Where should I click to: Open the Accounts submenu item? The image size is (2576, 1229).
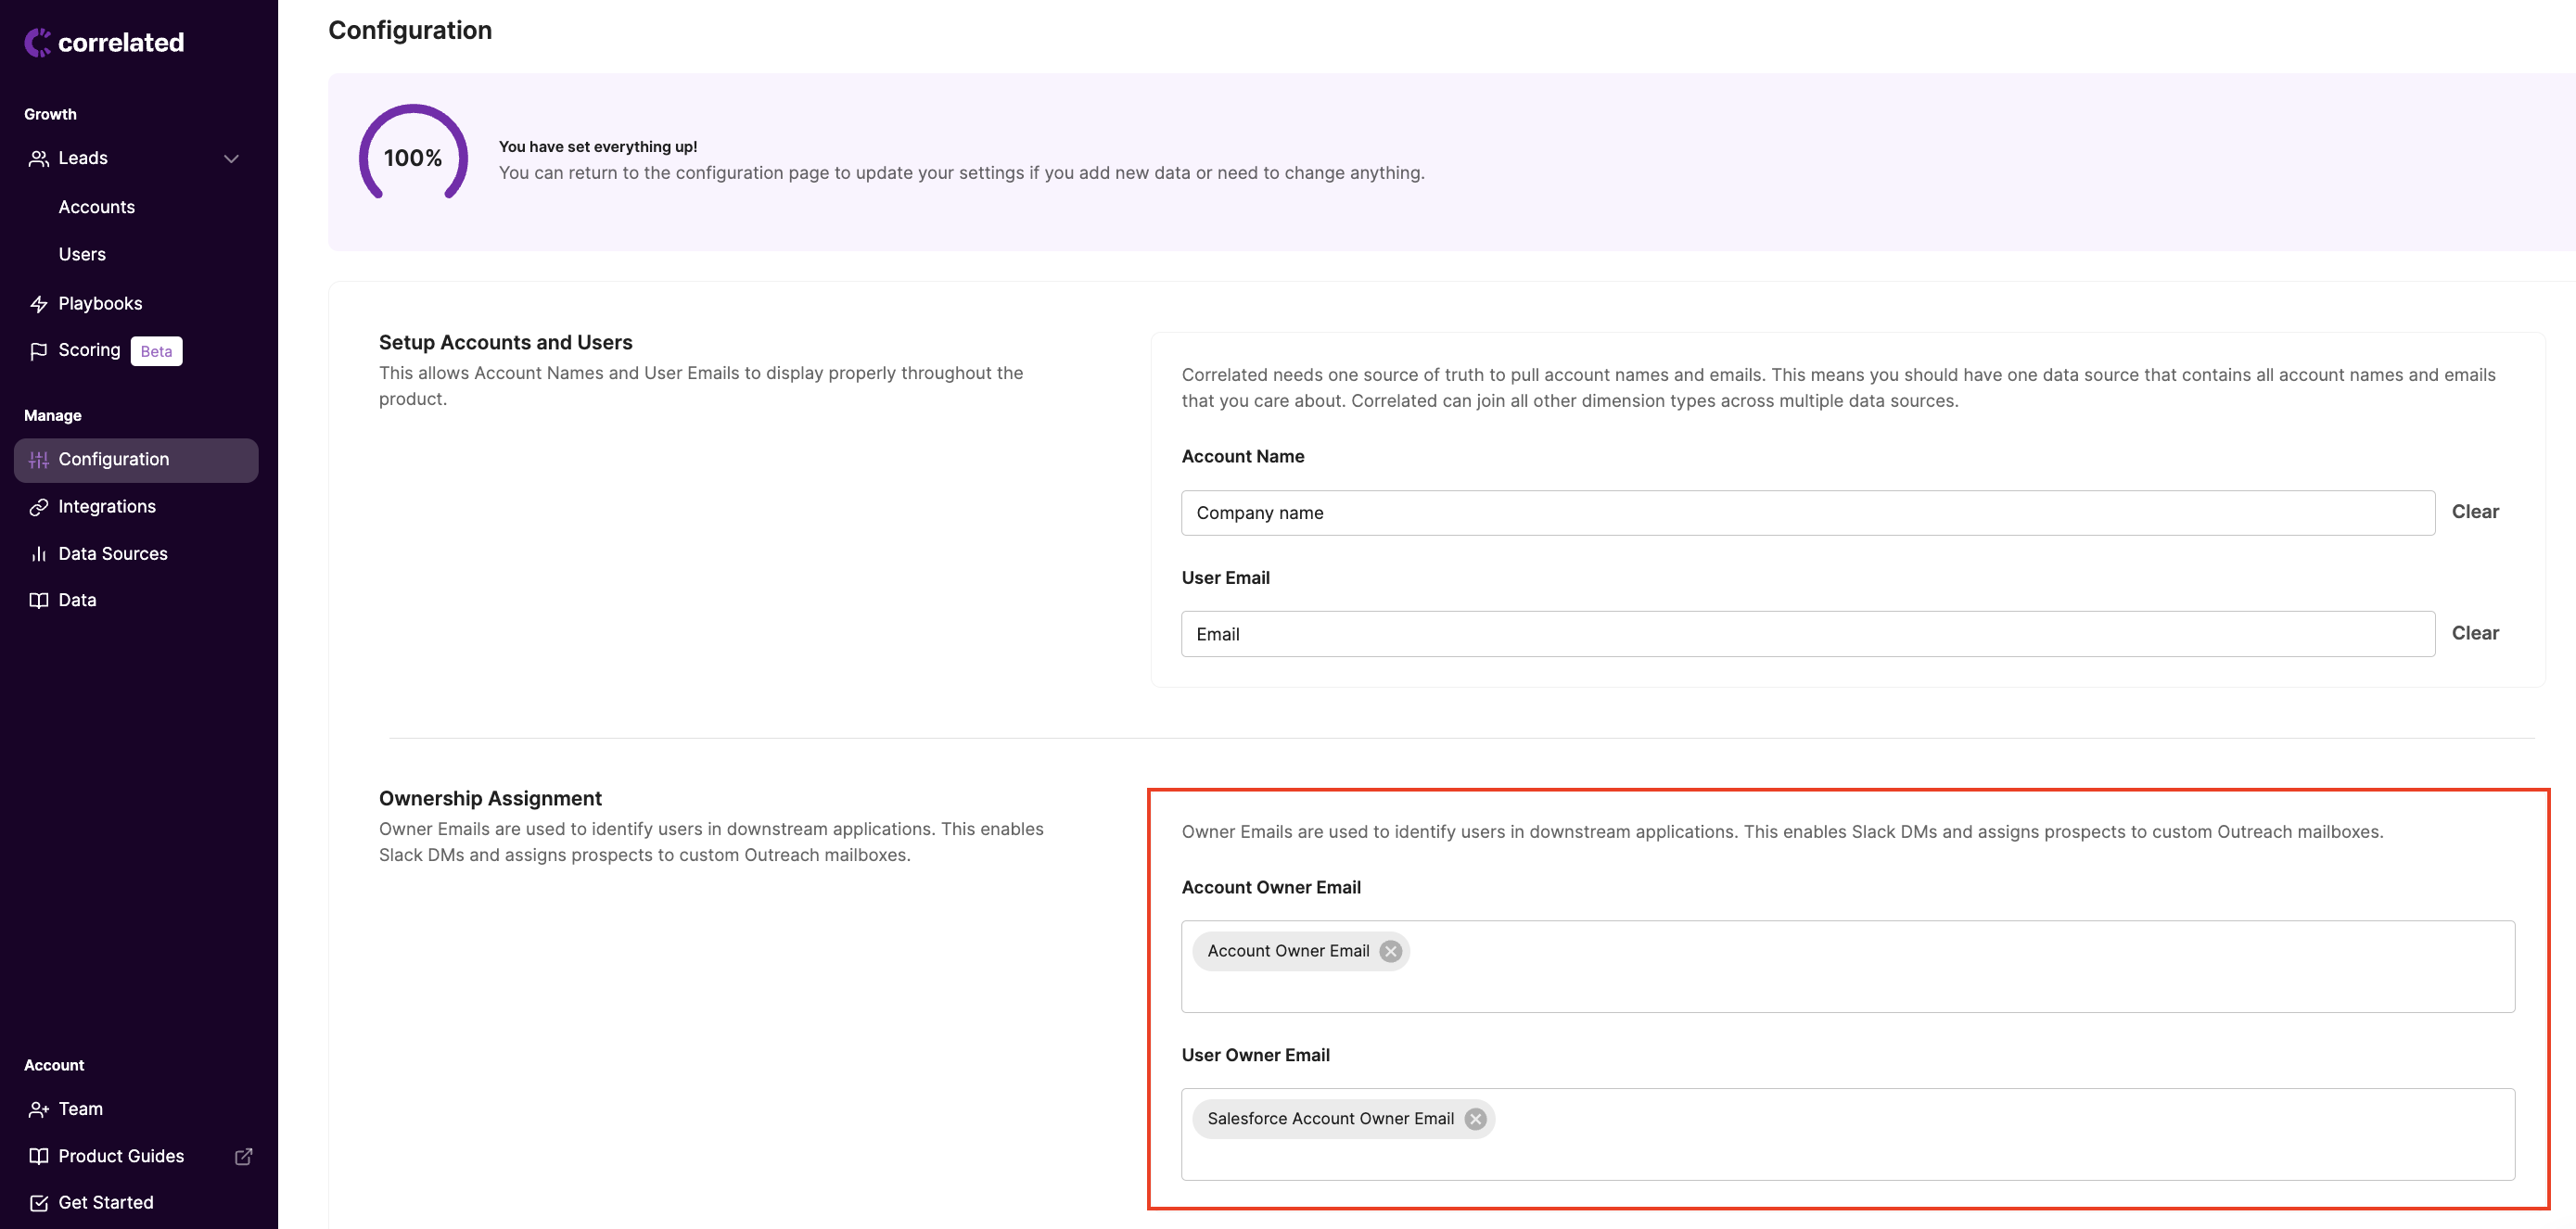click(x=97, y=207)
